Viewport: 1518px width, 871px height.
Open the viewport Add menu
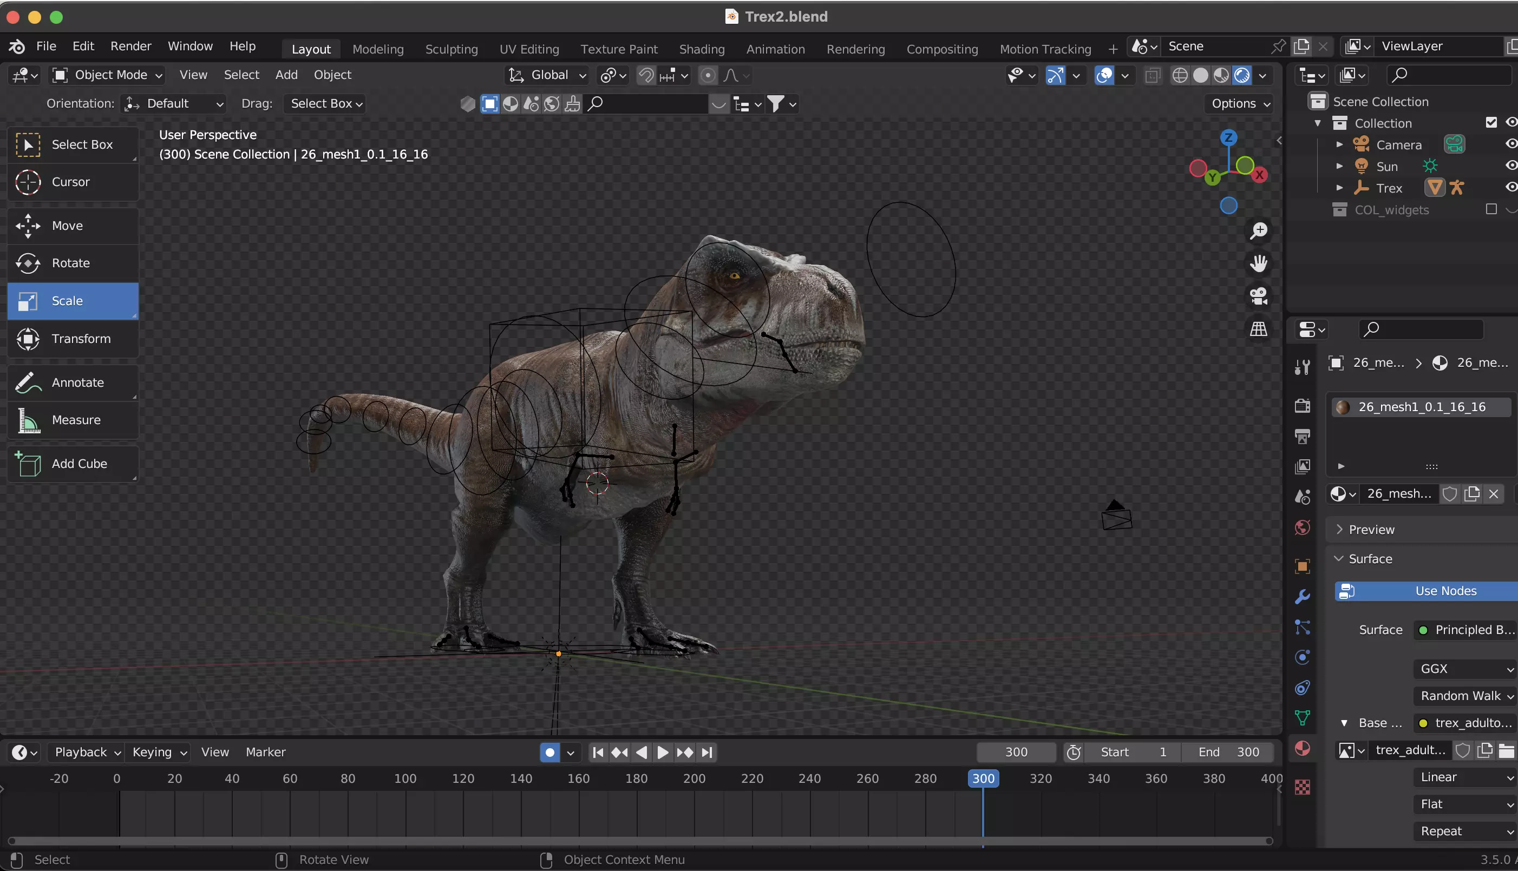point(286,75)
